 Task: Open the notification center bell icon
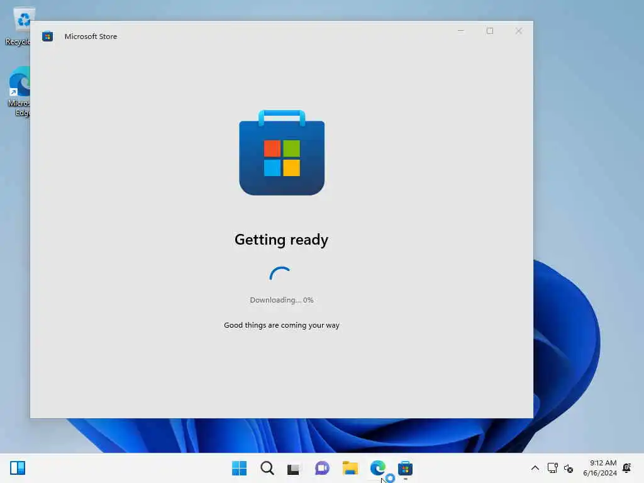click(627, 468)
